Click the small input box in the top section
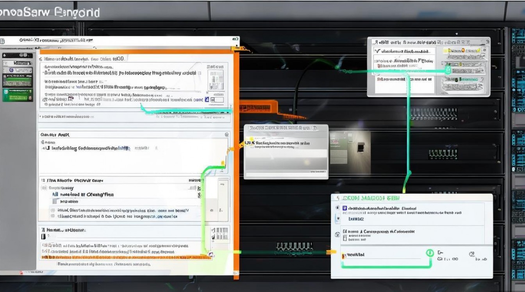Image resolution: width=525 pixels, height=292 pixels. tap(218, 100)
